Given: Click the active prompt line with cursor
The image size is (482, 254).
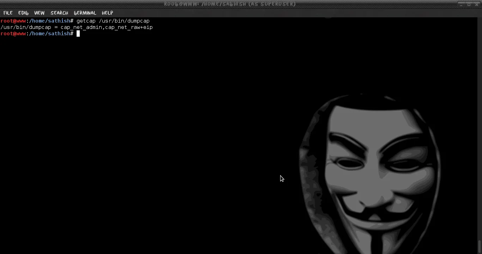Looking at the screenshot, I should [40, 34].
